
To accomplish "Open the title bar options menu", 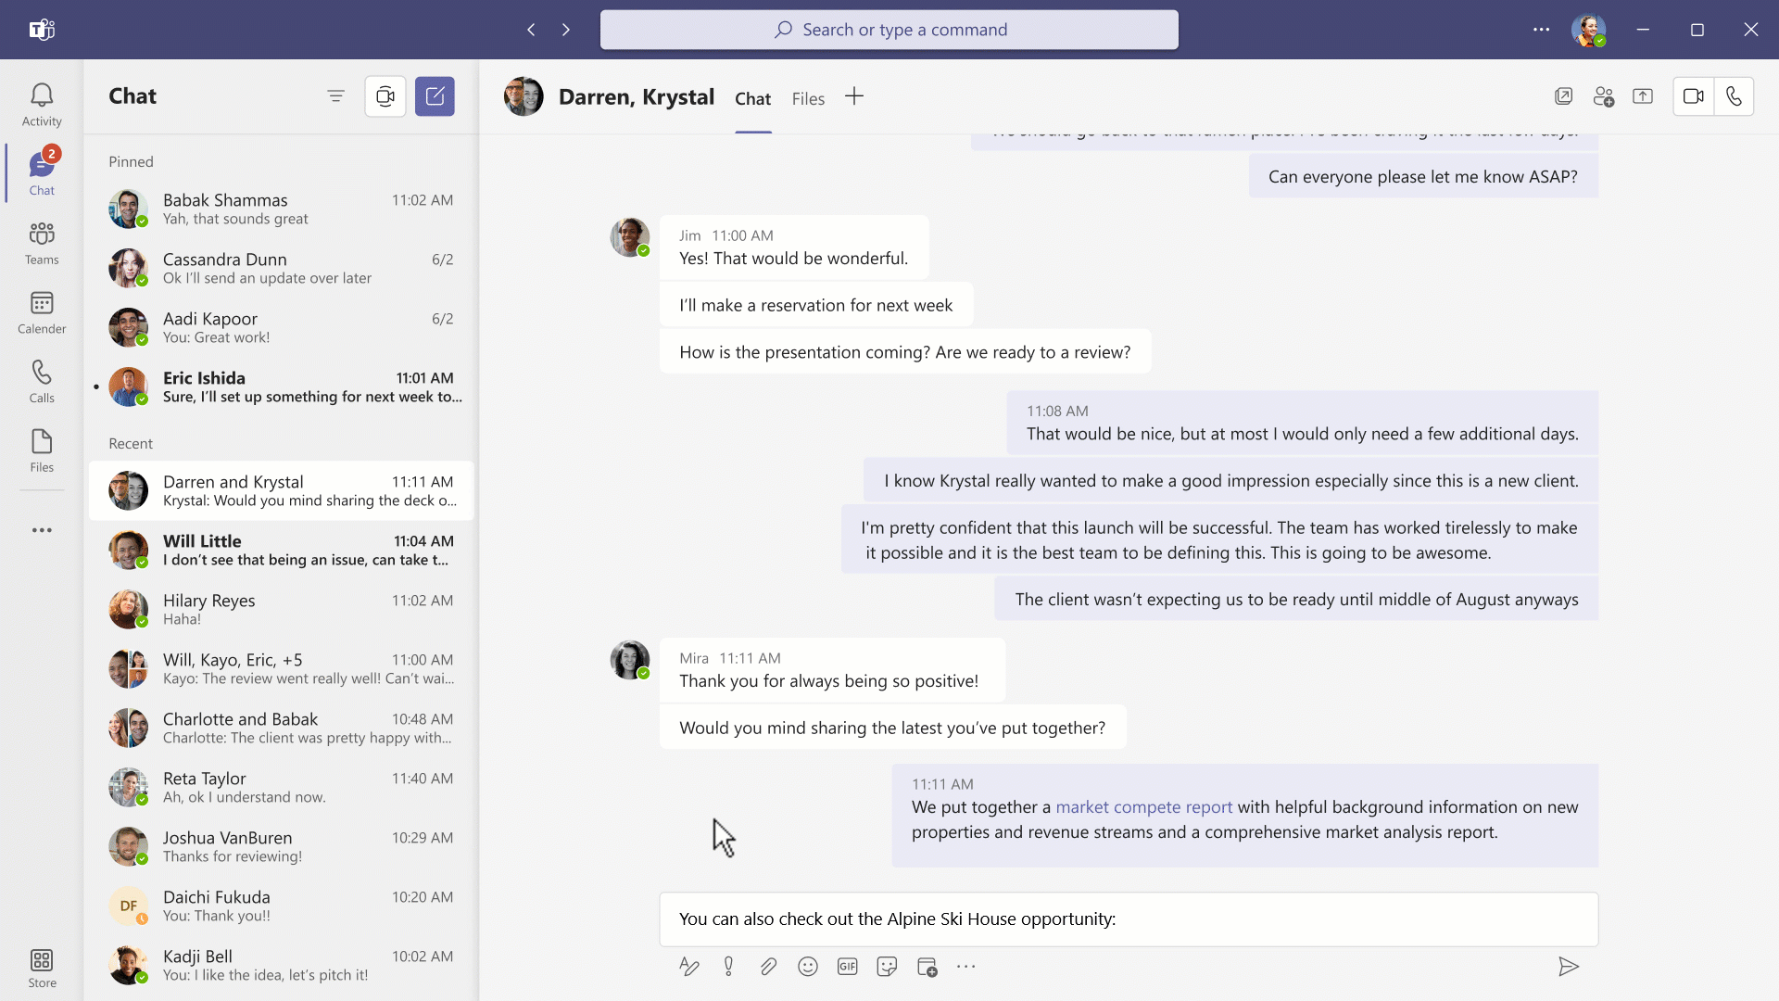I will [x=1541, y=30].
